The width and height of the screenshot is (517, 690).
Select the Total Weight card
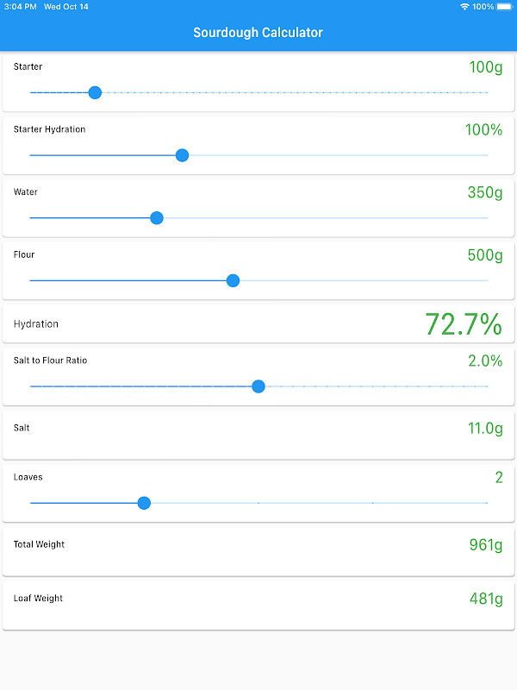click(x=258, y=552)
